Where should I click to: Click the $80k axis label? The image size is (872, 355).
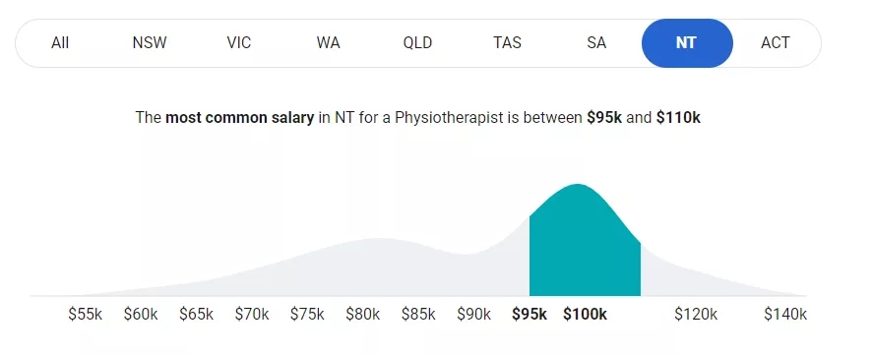(362, 315)
